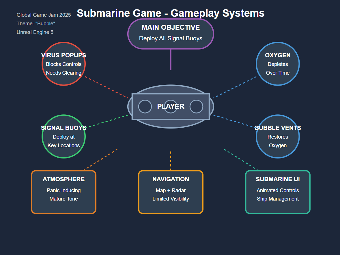The height and width of the screenshot is (255, 340).
Task: Click the left porthole on the submarine
Action: click(x=145, y=107)
